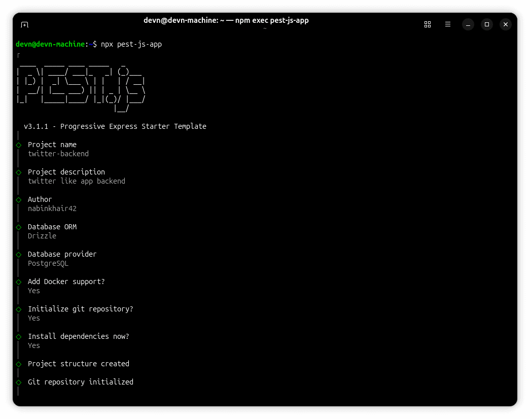
Task: Click 'Initialize git repository?' prompt
Action: click(81, 309)
